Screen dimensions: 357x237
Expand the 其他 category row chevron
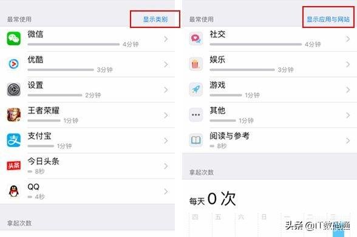pyautogui.click(x=348, y=115)
